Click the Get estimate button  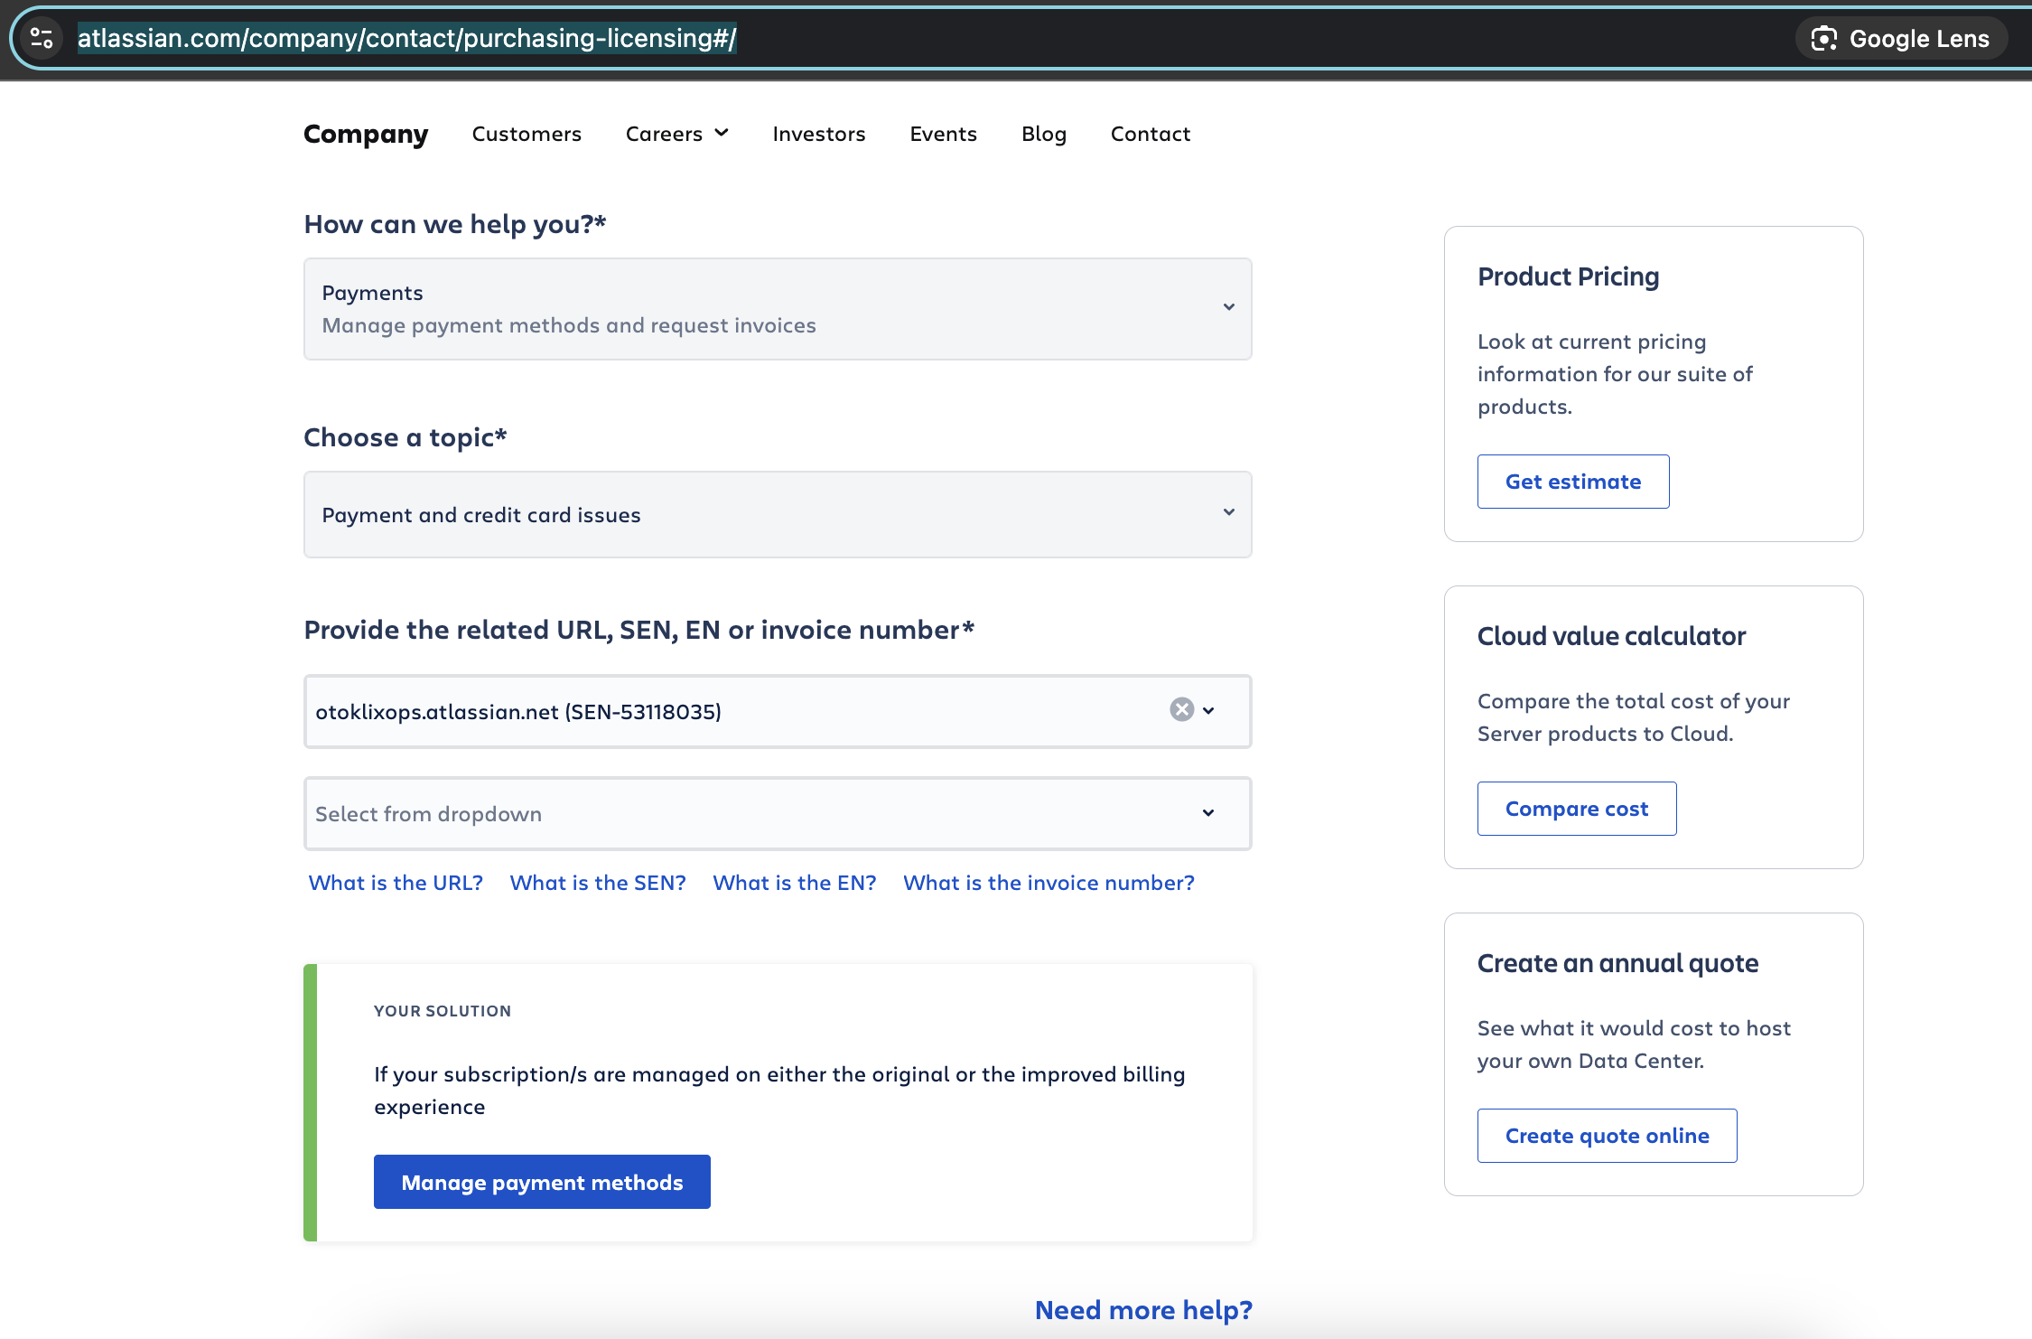click(x=1572, y=481)
